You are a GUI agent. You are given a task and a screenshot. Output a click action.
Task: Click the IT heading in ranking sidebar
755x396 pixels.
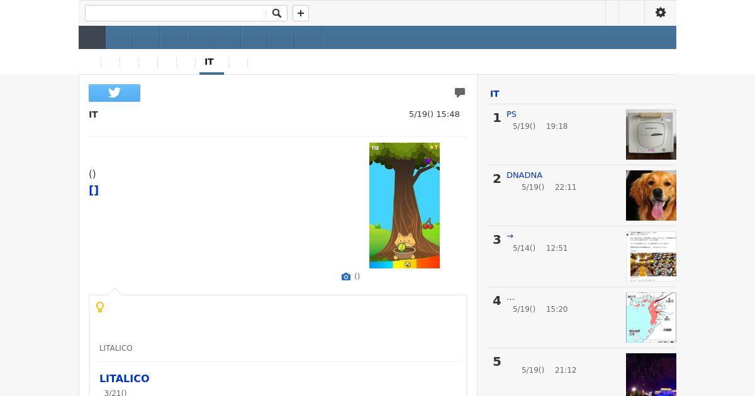point(495,94)
